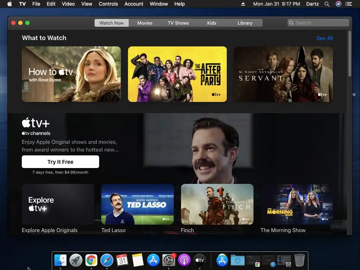Click the 'Finch' caption text
The height and width of the screenshot is (270, 360).
click(x=187, y=230)
